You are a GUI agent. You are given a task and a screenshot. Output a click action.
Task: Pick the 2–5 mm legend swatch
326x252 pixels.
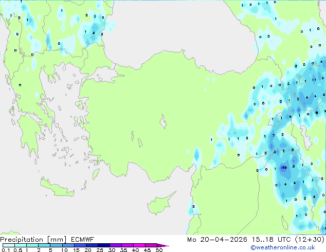click(x=44, y=245)
